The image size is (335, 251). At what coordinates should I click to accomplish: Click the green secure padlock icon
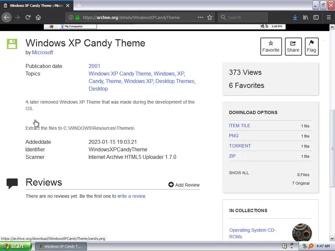77,17
